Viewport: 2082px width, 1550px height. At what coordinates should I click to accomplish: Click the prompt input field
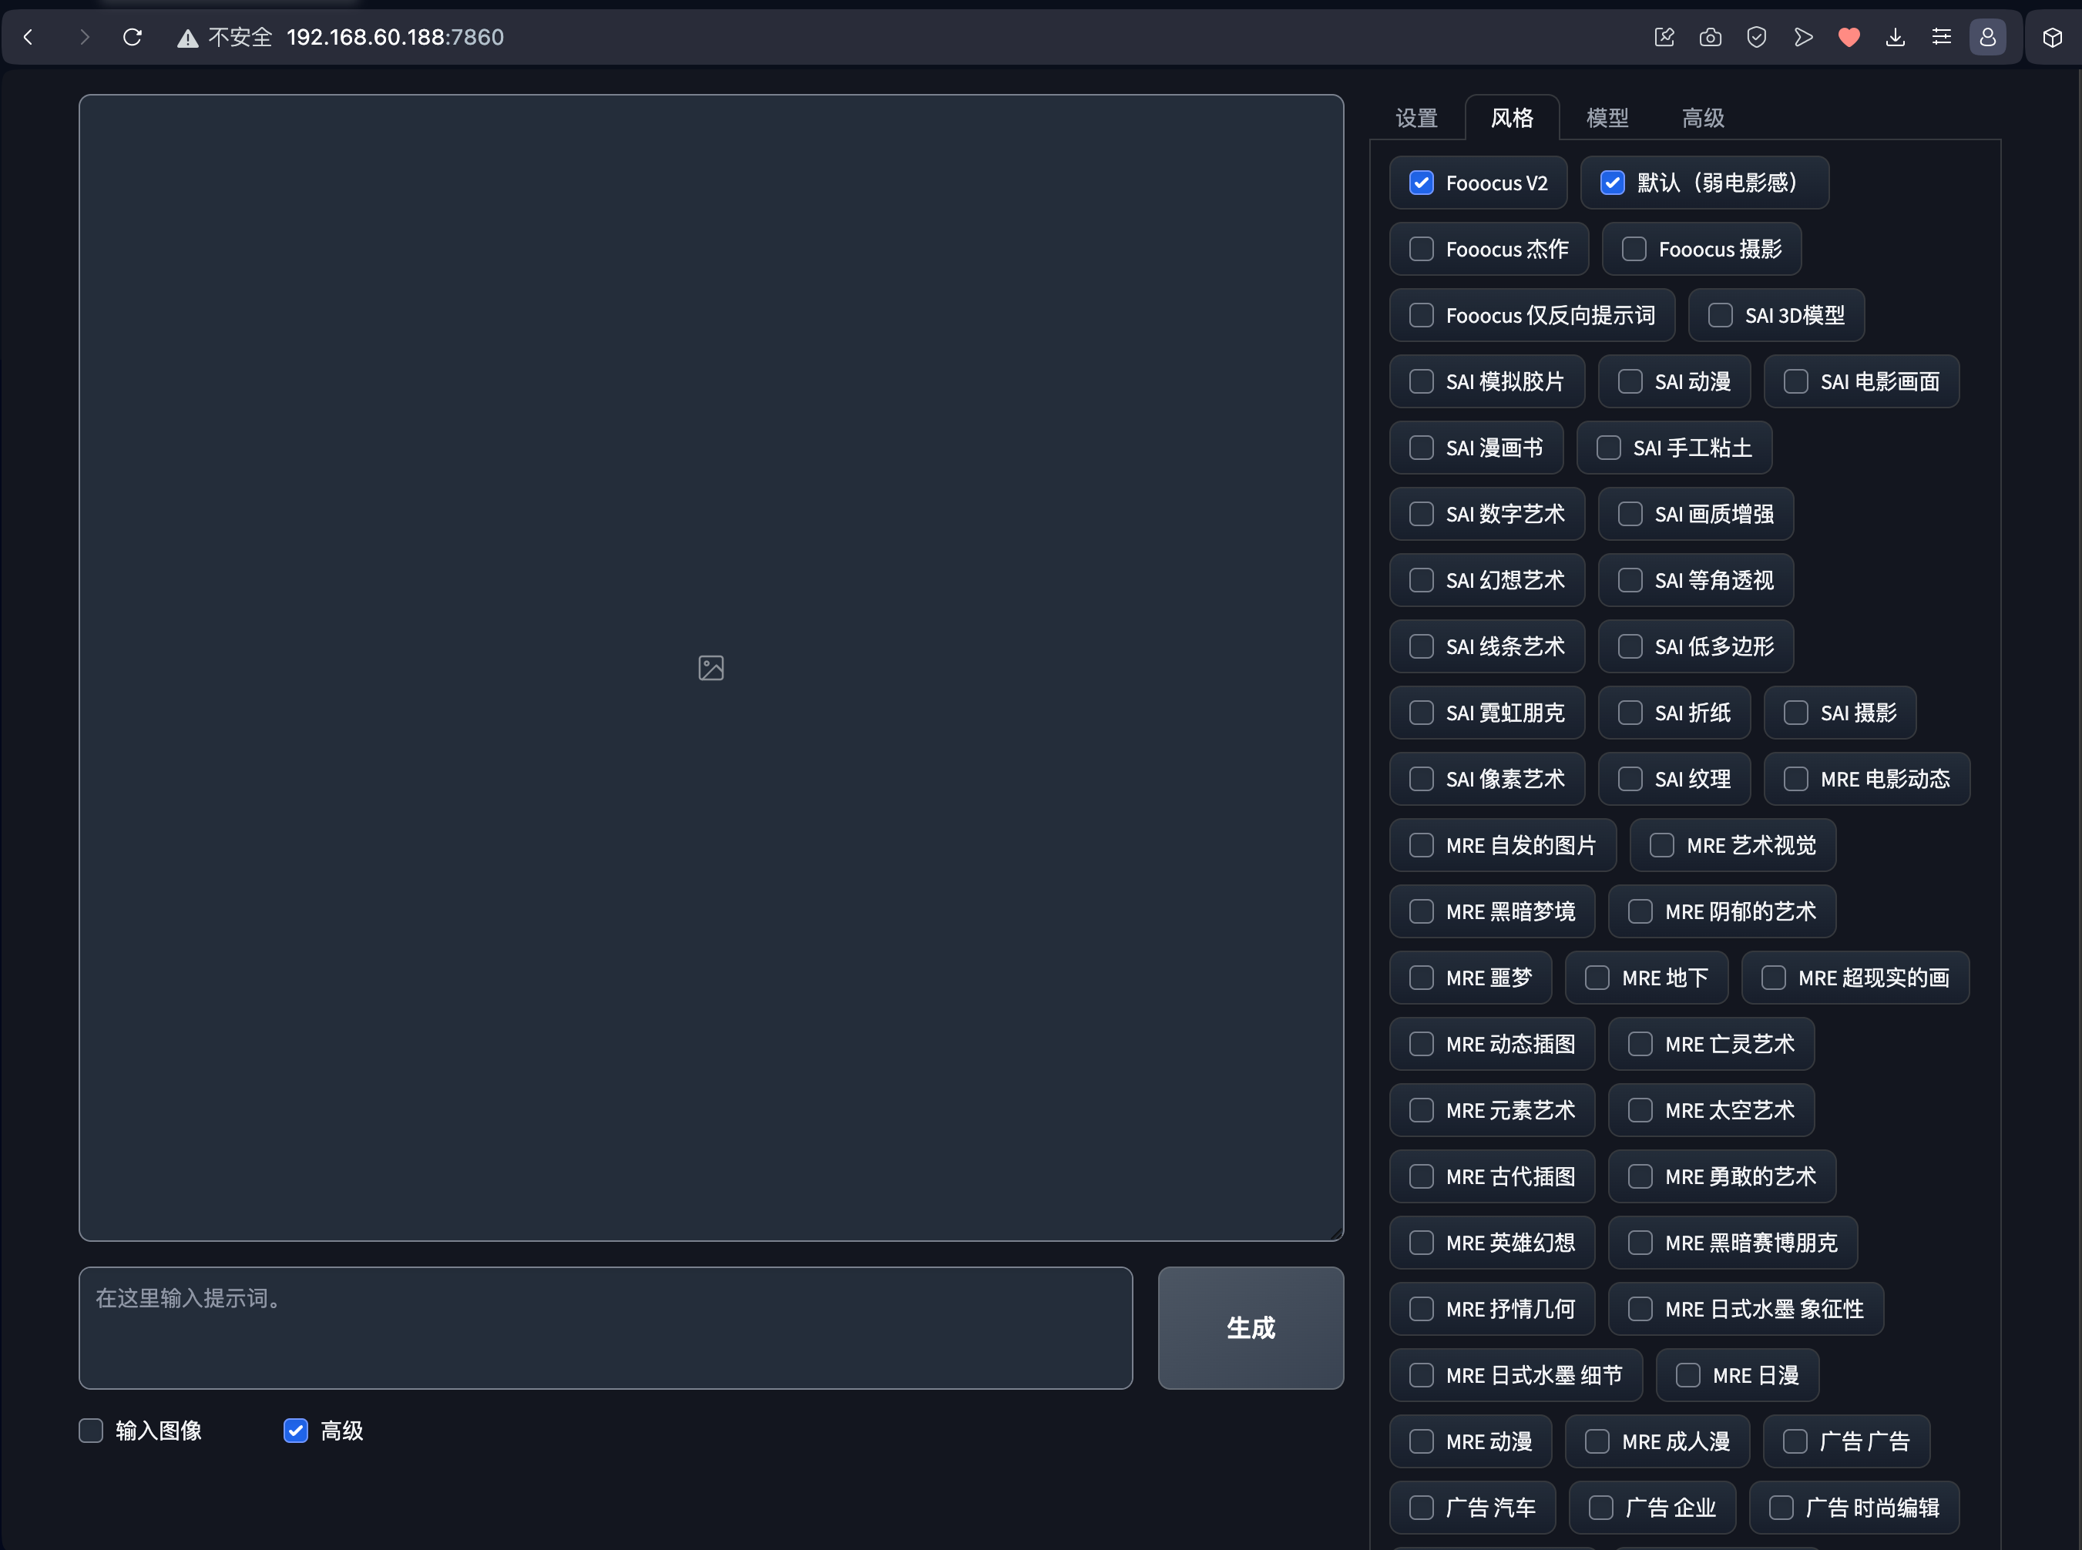coord(605,1327)
